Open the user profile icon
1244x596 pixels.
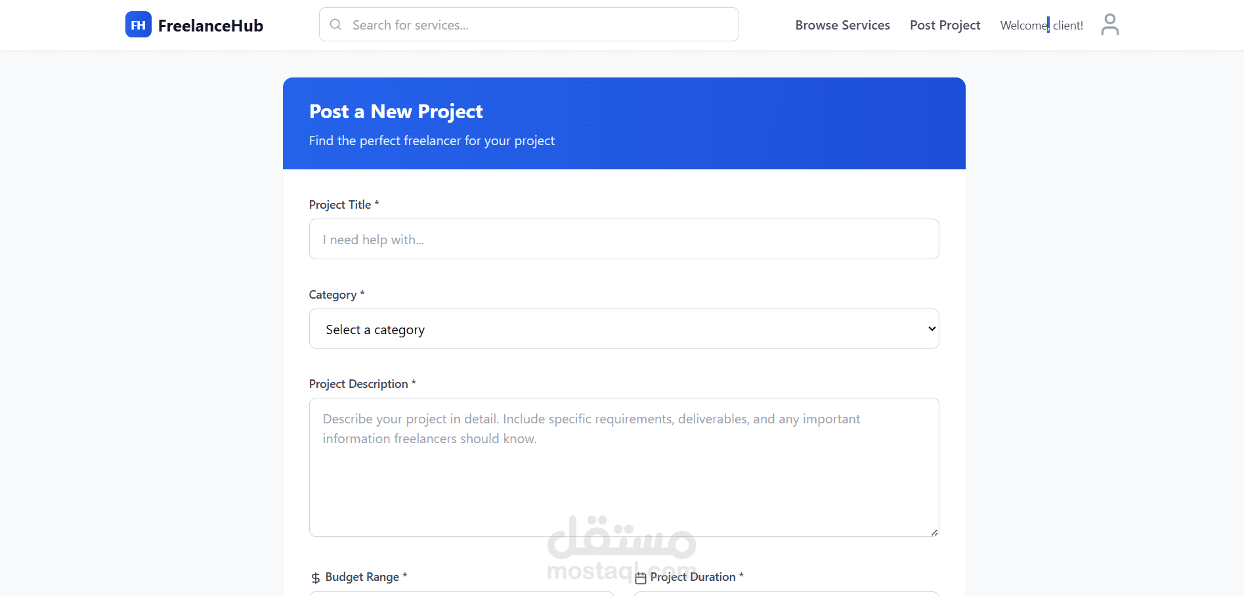tap(1109, 25)
